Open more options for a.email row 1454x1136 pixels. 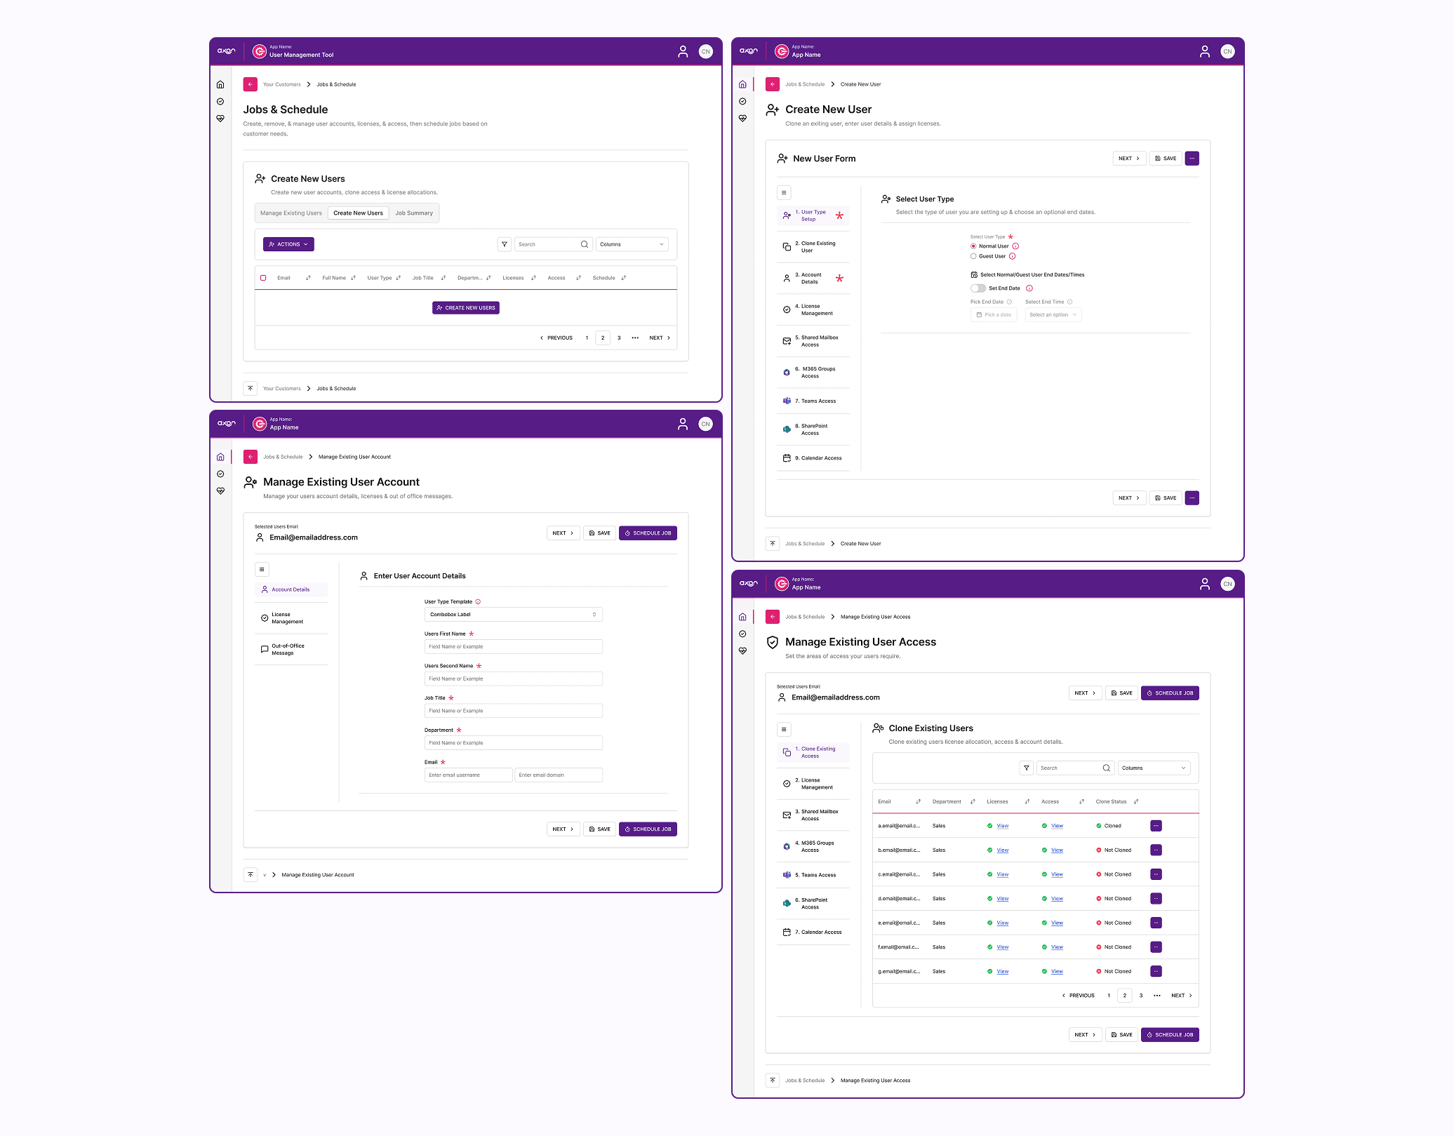(x=1156, y=826)
